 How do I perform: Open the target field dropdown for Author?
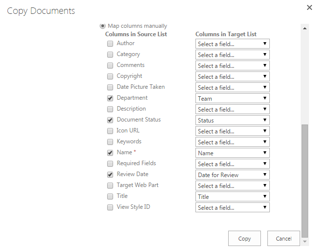233,44
